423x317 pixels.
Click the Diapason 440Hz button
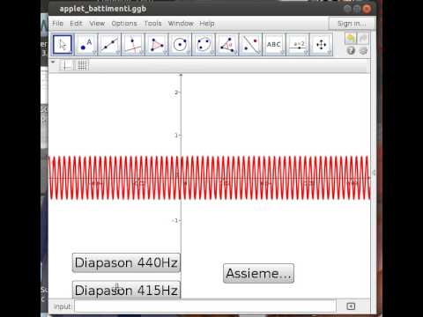(x=126, y=262)
